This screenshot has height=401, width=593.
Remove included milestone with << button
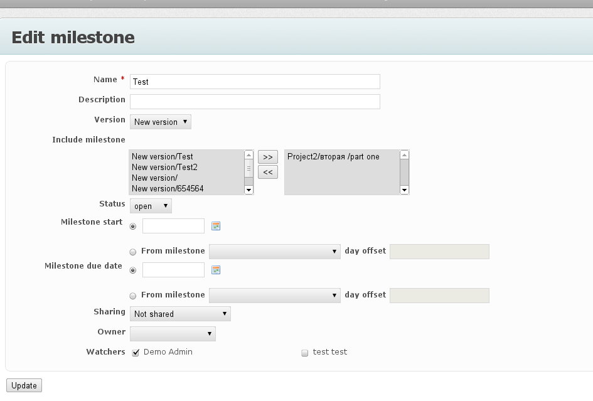point(268,172)
